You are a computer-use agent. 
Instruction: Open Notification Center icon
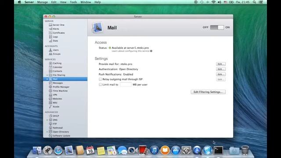pyautogui.click(x=261, y=2)
